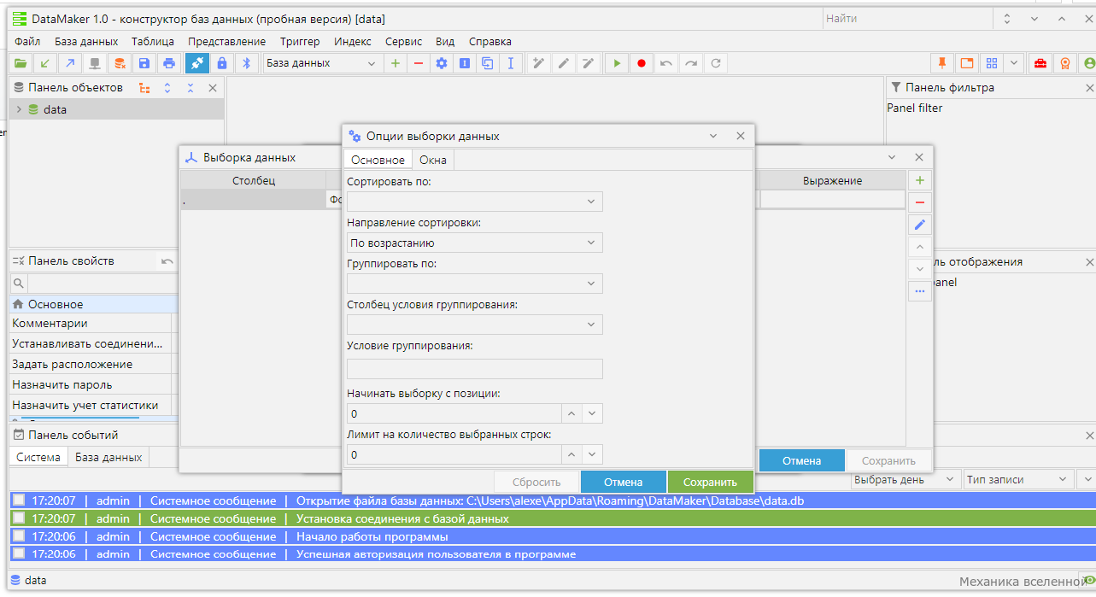Click the rename text-cursor toolbar icon
The width and height of the screenshot is (1096, 597).
[x=511, y=63]
